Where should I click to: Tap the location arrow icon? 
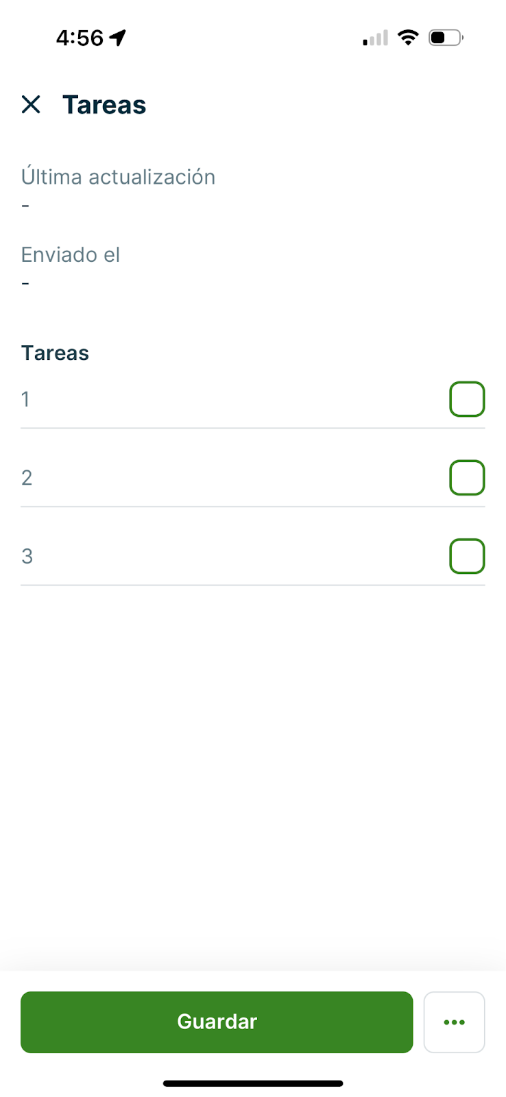[x=118, y=38]
